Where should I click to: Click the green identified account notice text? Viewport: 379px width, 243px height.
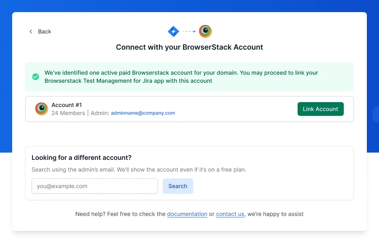tap(181, 77)
